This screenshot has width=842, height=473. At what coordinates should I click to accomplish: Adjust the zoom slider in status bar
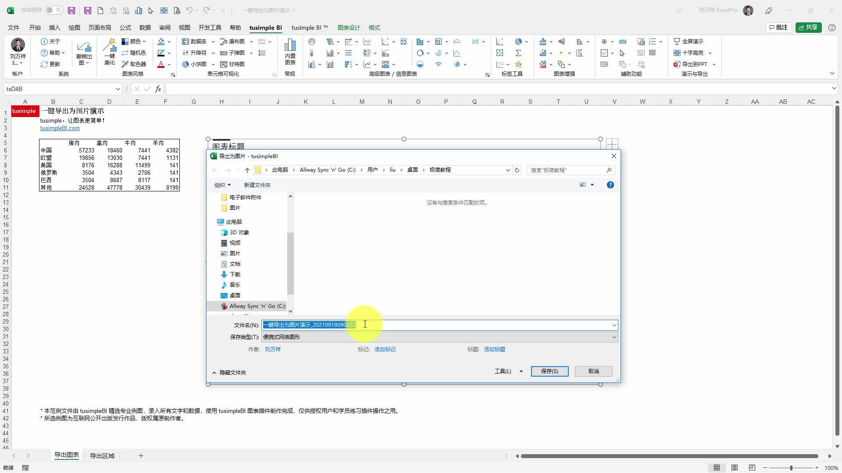click(x=791, y=468)
